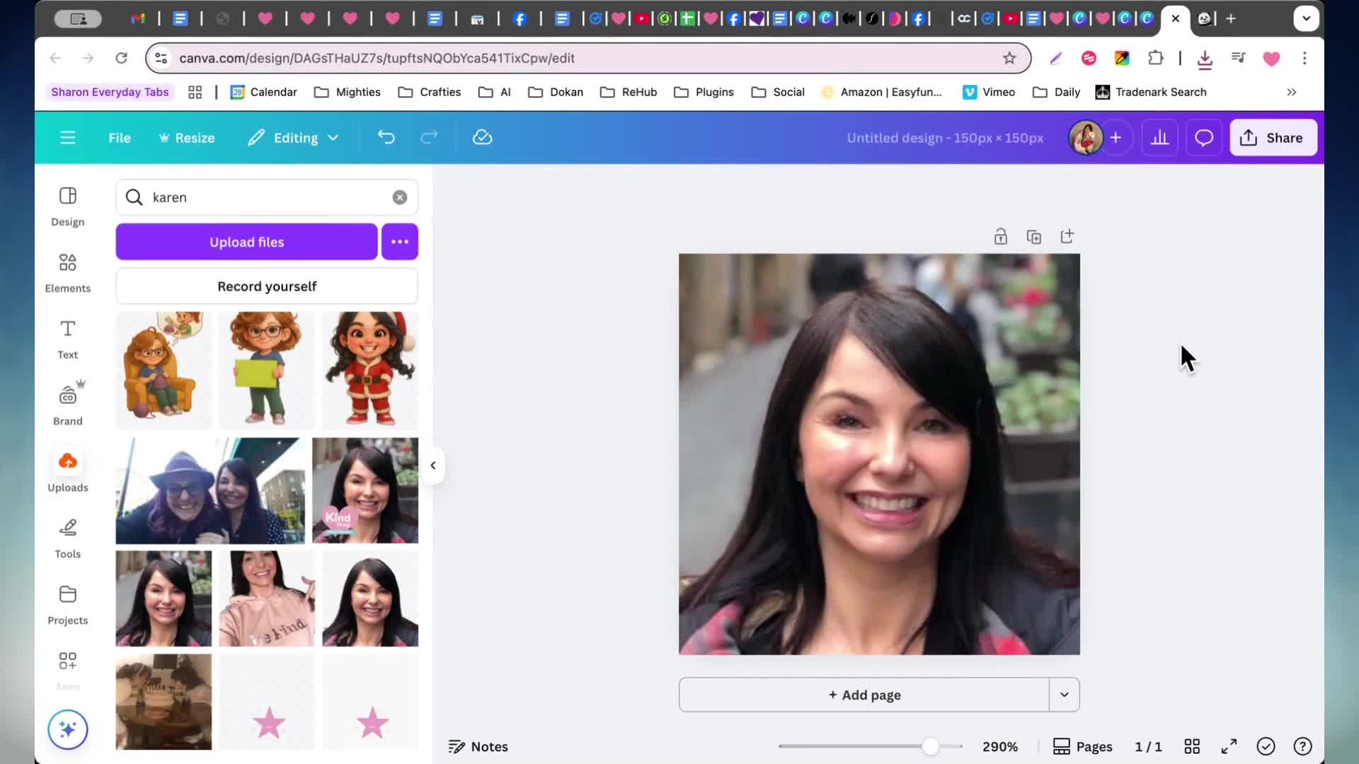The height and width of the screenshot is (764, 1359).
Task: Open the analytics bar chart icon
Action: [x=1159, y=137]
